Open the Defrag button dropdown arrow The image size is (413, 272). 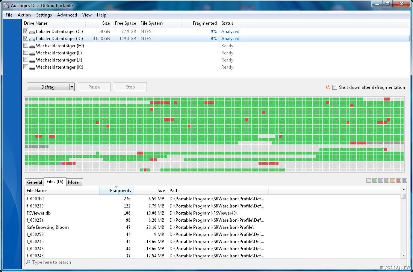click(x=72, y=87)
